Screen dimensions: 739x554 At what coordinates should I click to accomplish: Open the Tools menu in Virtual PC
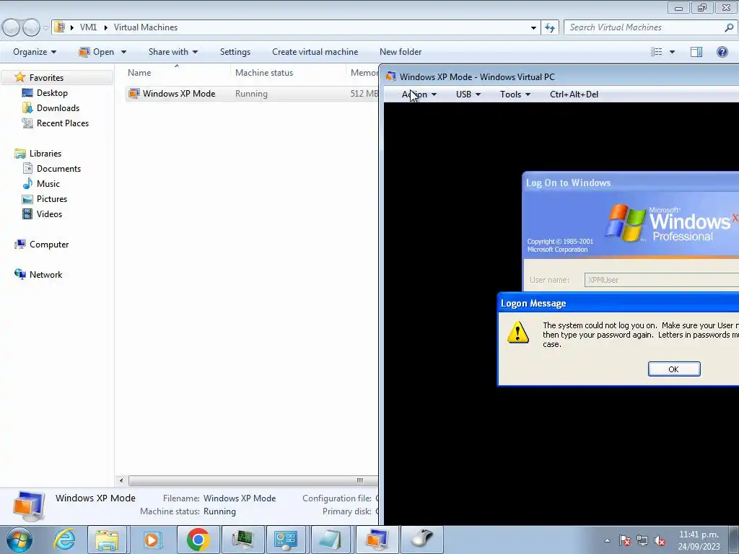point(515,94)
